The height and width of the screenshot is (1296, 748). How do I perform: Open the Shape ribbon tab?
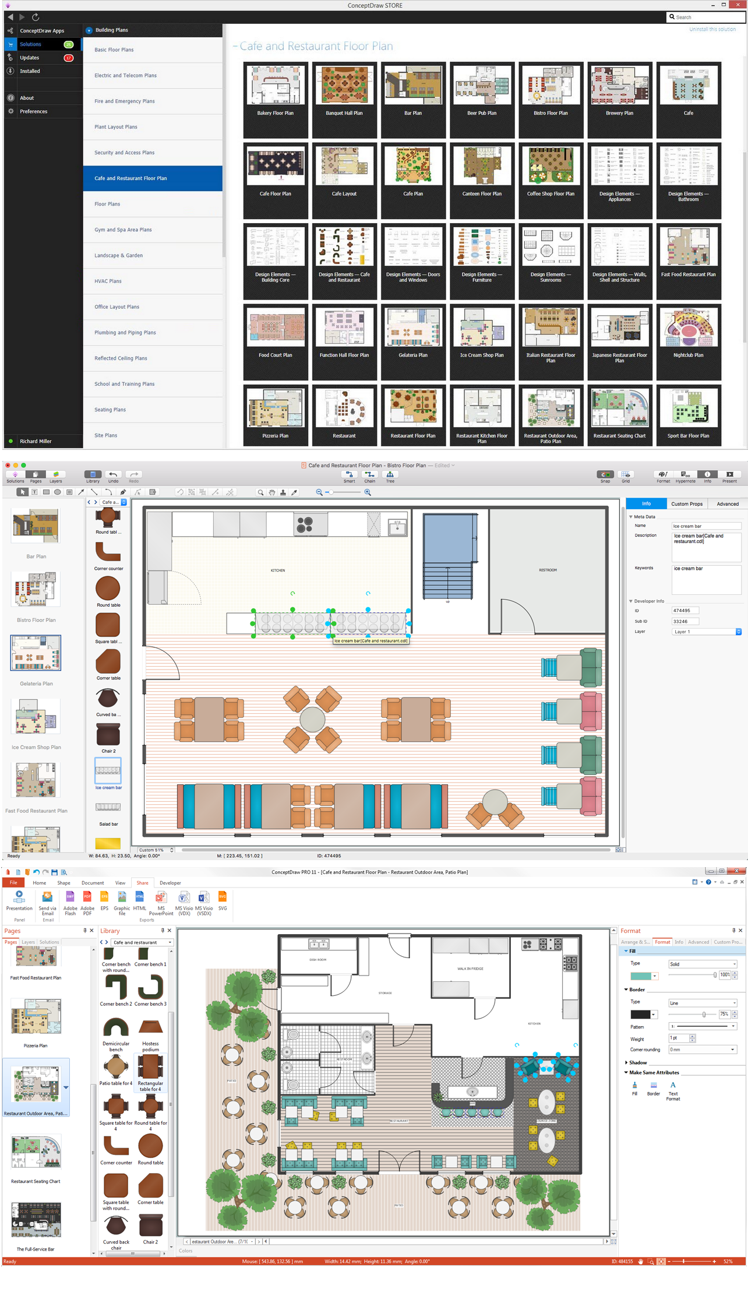click(63, 883)
